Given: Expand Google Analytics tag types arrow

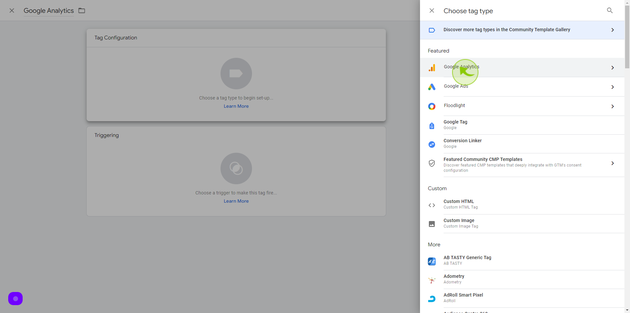Looking at the screenshot, I should pos(613,68).
